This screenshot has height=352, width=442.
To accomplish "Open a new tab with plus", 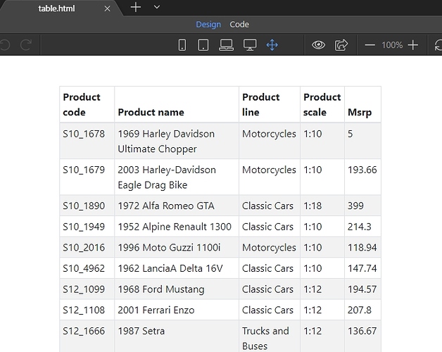I will 136,7.
